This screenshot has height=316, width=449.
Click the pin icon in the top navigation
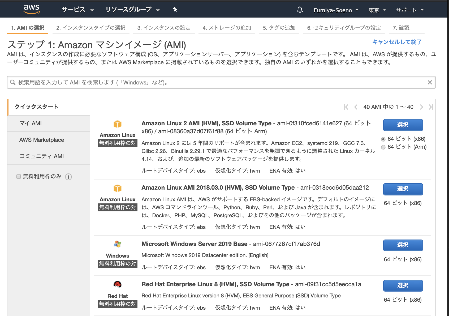click(175, 10)
